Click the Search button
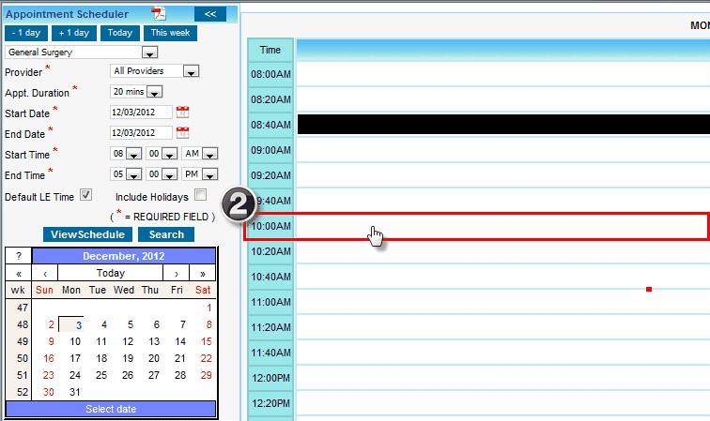Image resolution: width=710 pixels, height=421 pixels. [x=166, y=234]
